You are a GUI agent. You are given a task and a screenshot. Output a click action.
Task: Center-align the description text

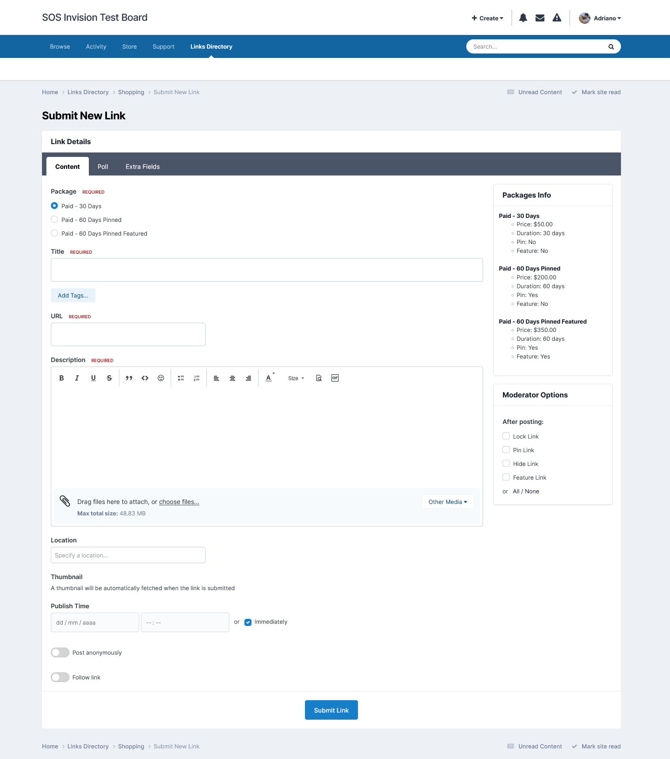click(x=232, y=378)
